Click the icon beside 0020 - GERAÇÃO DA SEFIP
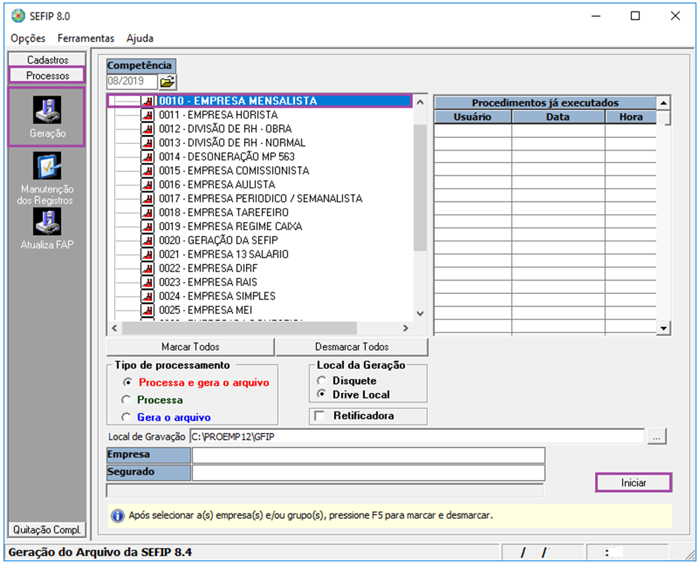699x563 pixels. point(147,240)
